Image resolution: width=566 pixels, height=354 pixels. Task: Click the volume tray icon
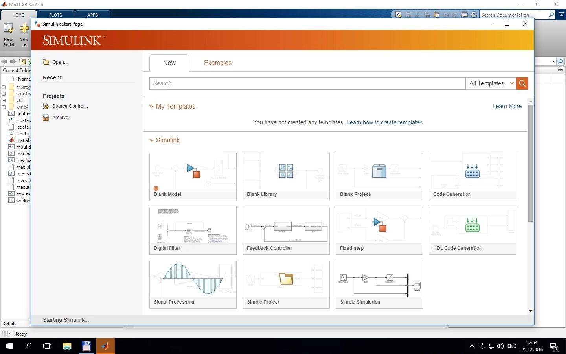(500, 346)
